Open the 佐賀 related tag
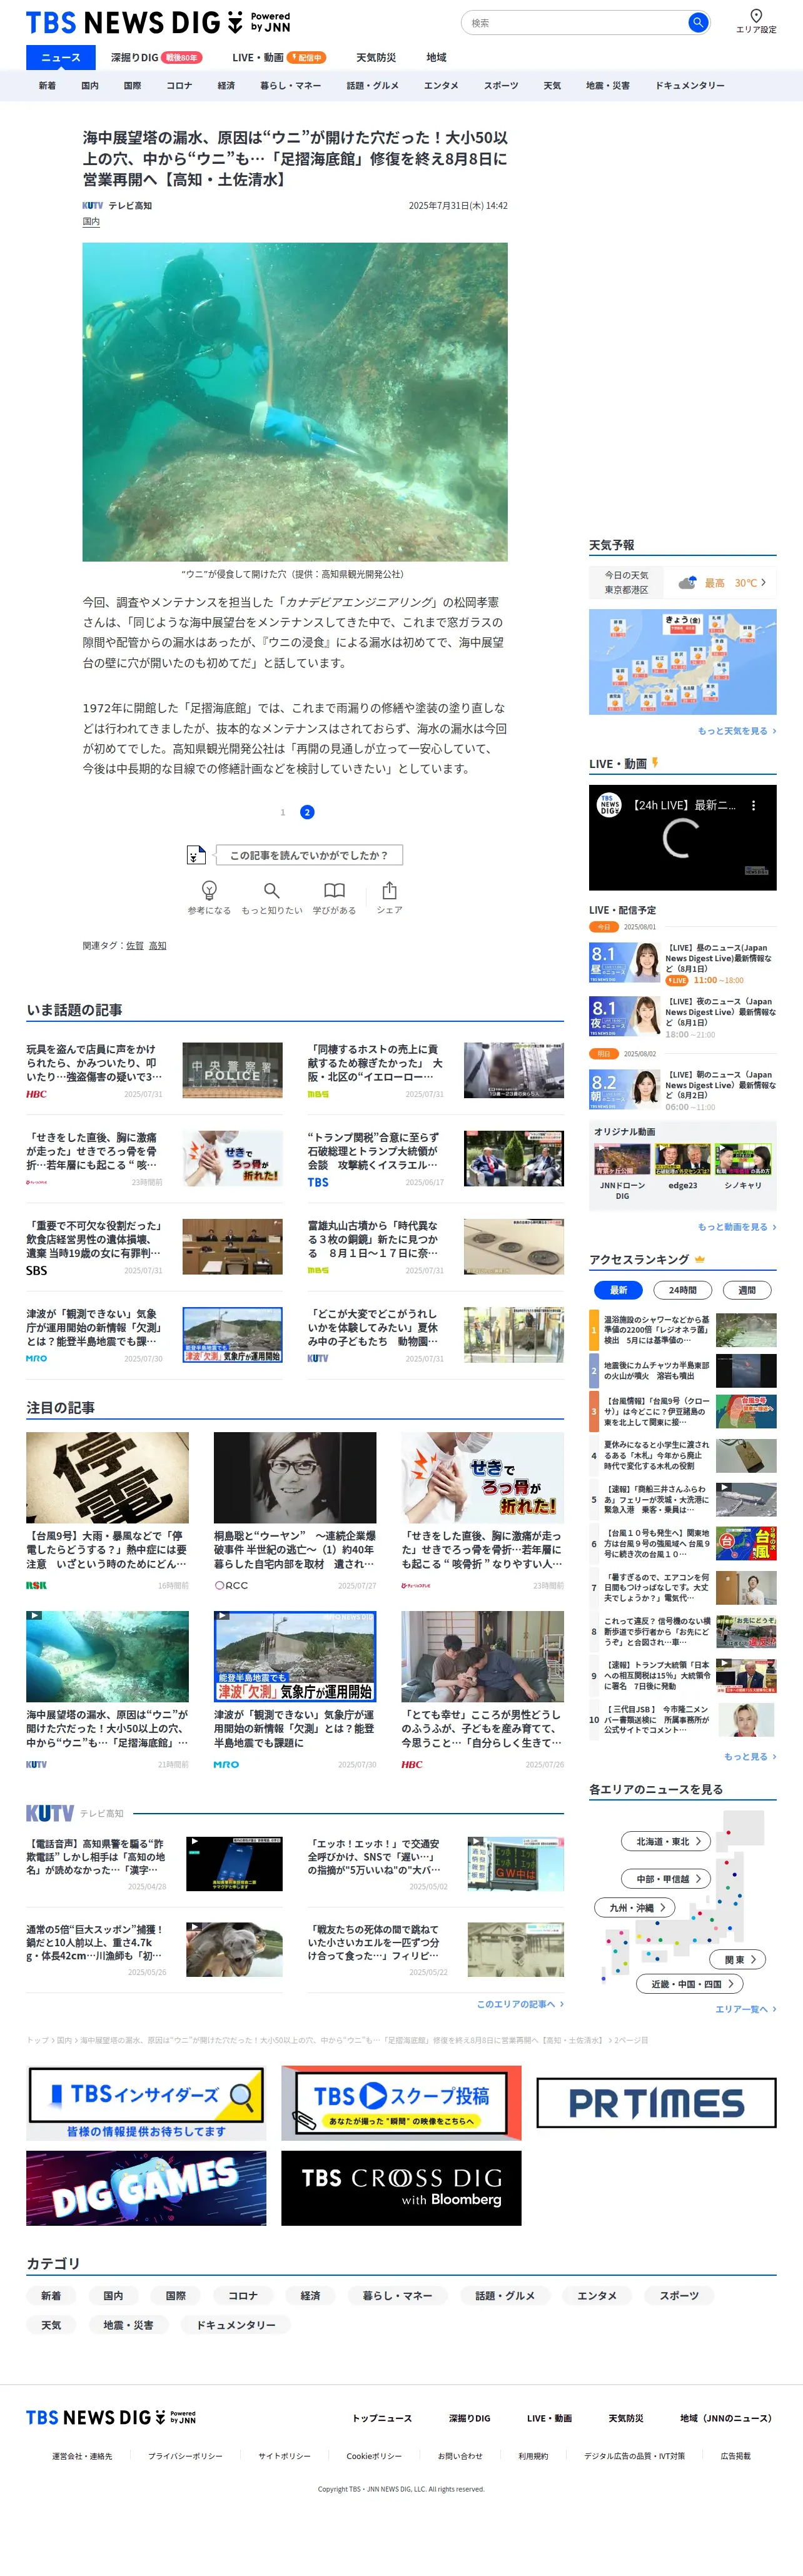 click(x=135, y=945)
